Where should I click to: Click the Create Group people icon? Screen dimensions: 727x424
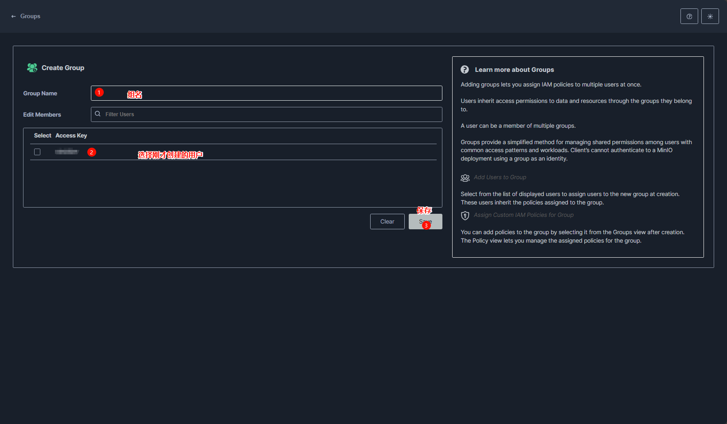click(32, 68)
